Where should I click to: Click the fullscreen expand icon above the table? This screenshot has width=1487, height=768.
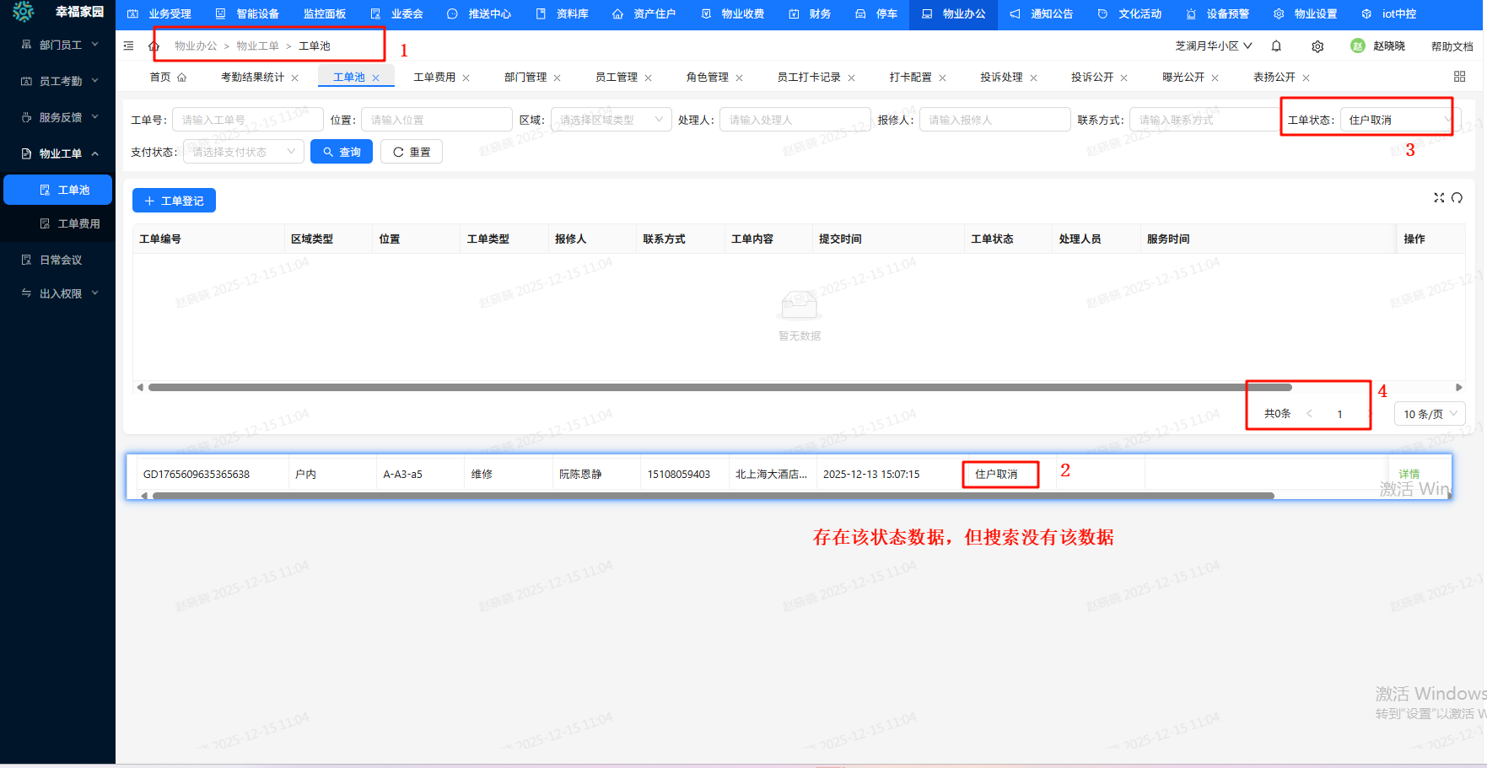(x=1439, y=198)
